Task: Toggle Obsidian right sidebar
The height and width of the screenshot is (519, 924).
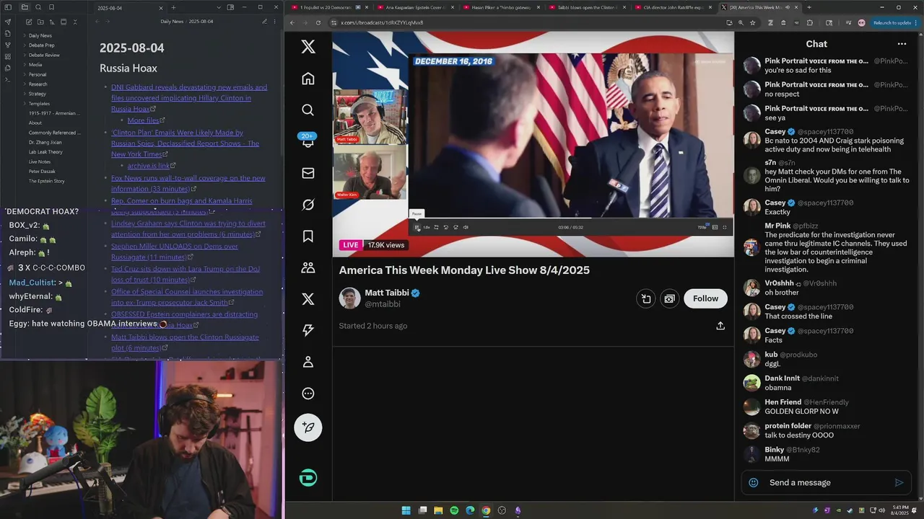Action: tap(230, 7)
